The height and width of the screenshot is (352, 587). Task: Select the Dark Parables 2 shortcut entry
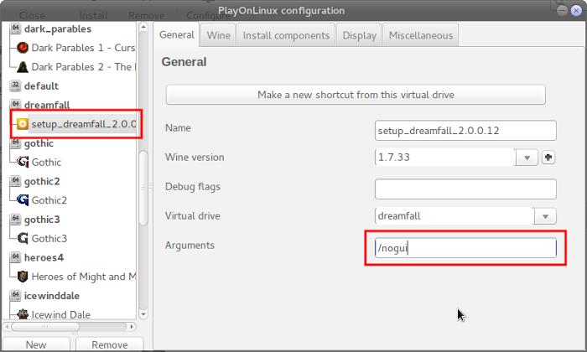(84, 67)
